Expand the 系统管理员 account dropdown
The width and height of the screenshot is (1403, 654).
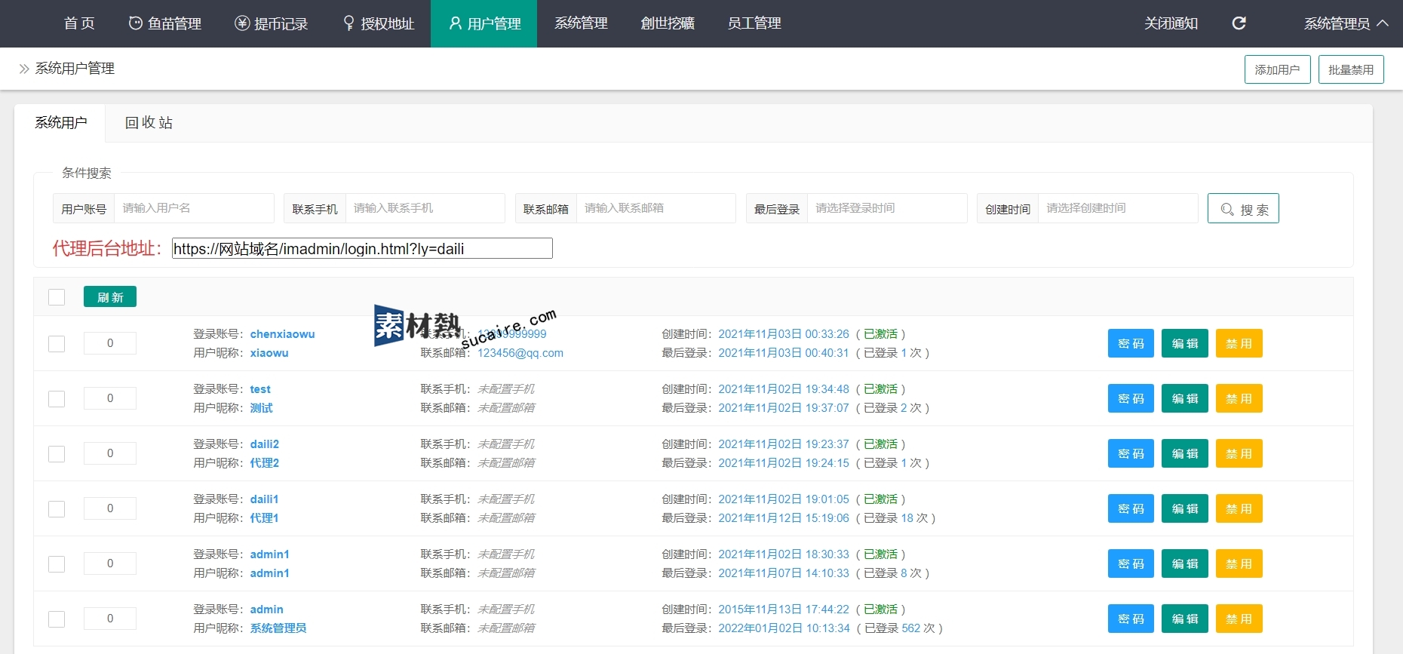pyautogui.click(x=1346, y=23)
